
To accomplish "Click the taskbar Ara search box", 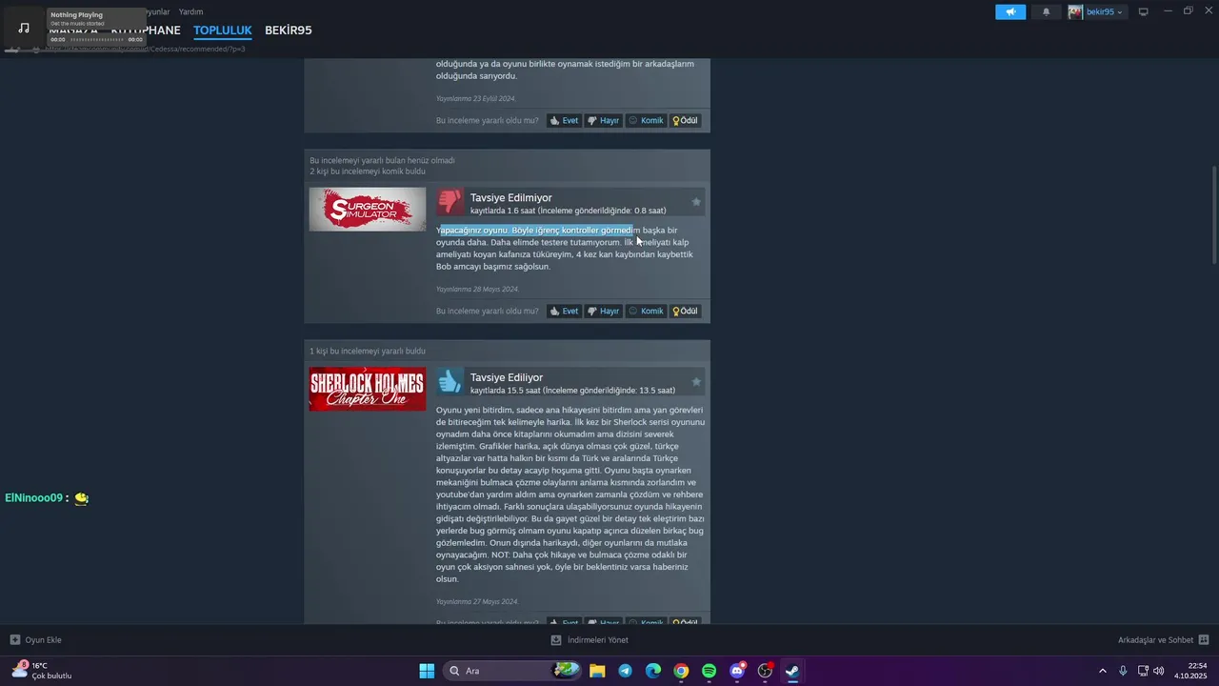I will pos(513,671).
